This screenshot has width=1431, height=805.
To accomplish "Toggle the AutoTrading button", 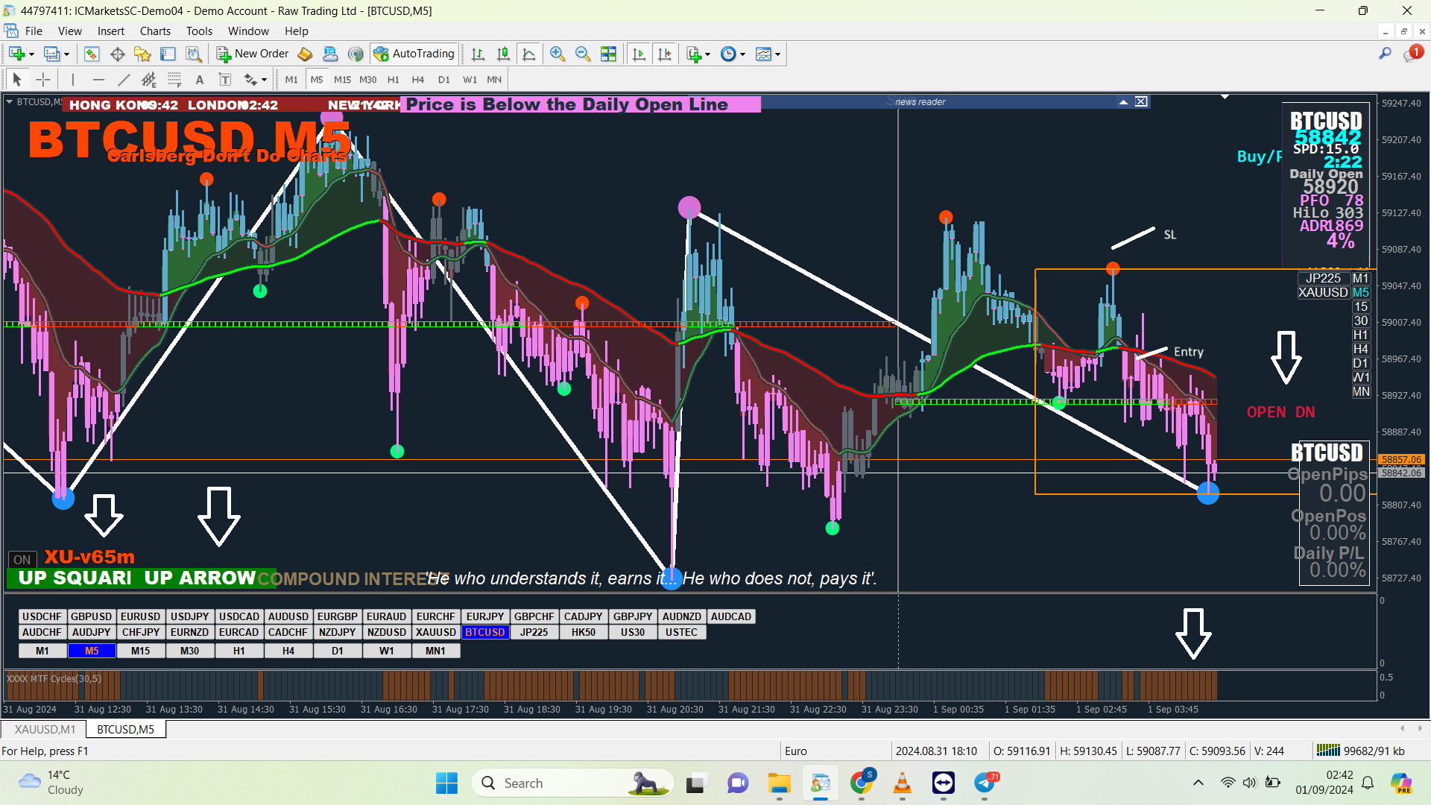I will pos(414,54).
